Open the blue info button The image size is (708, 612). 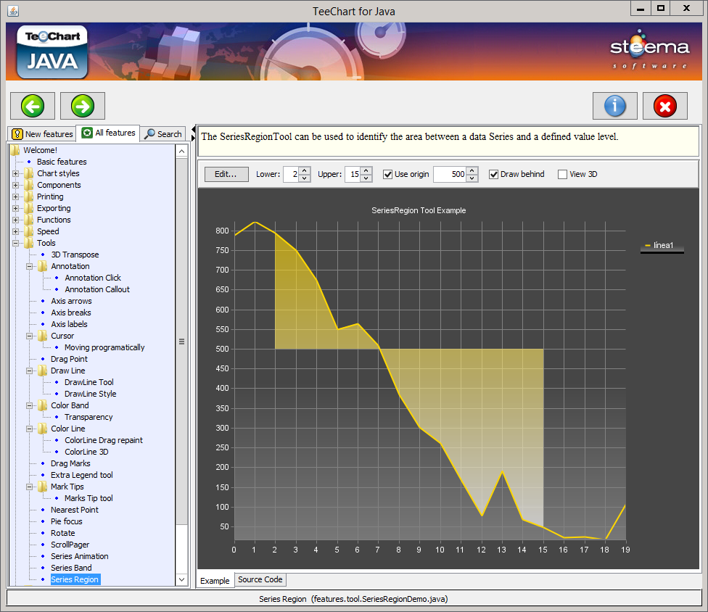[615, 106]
